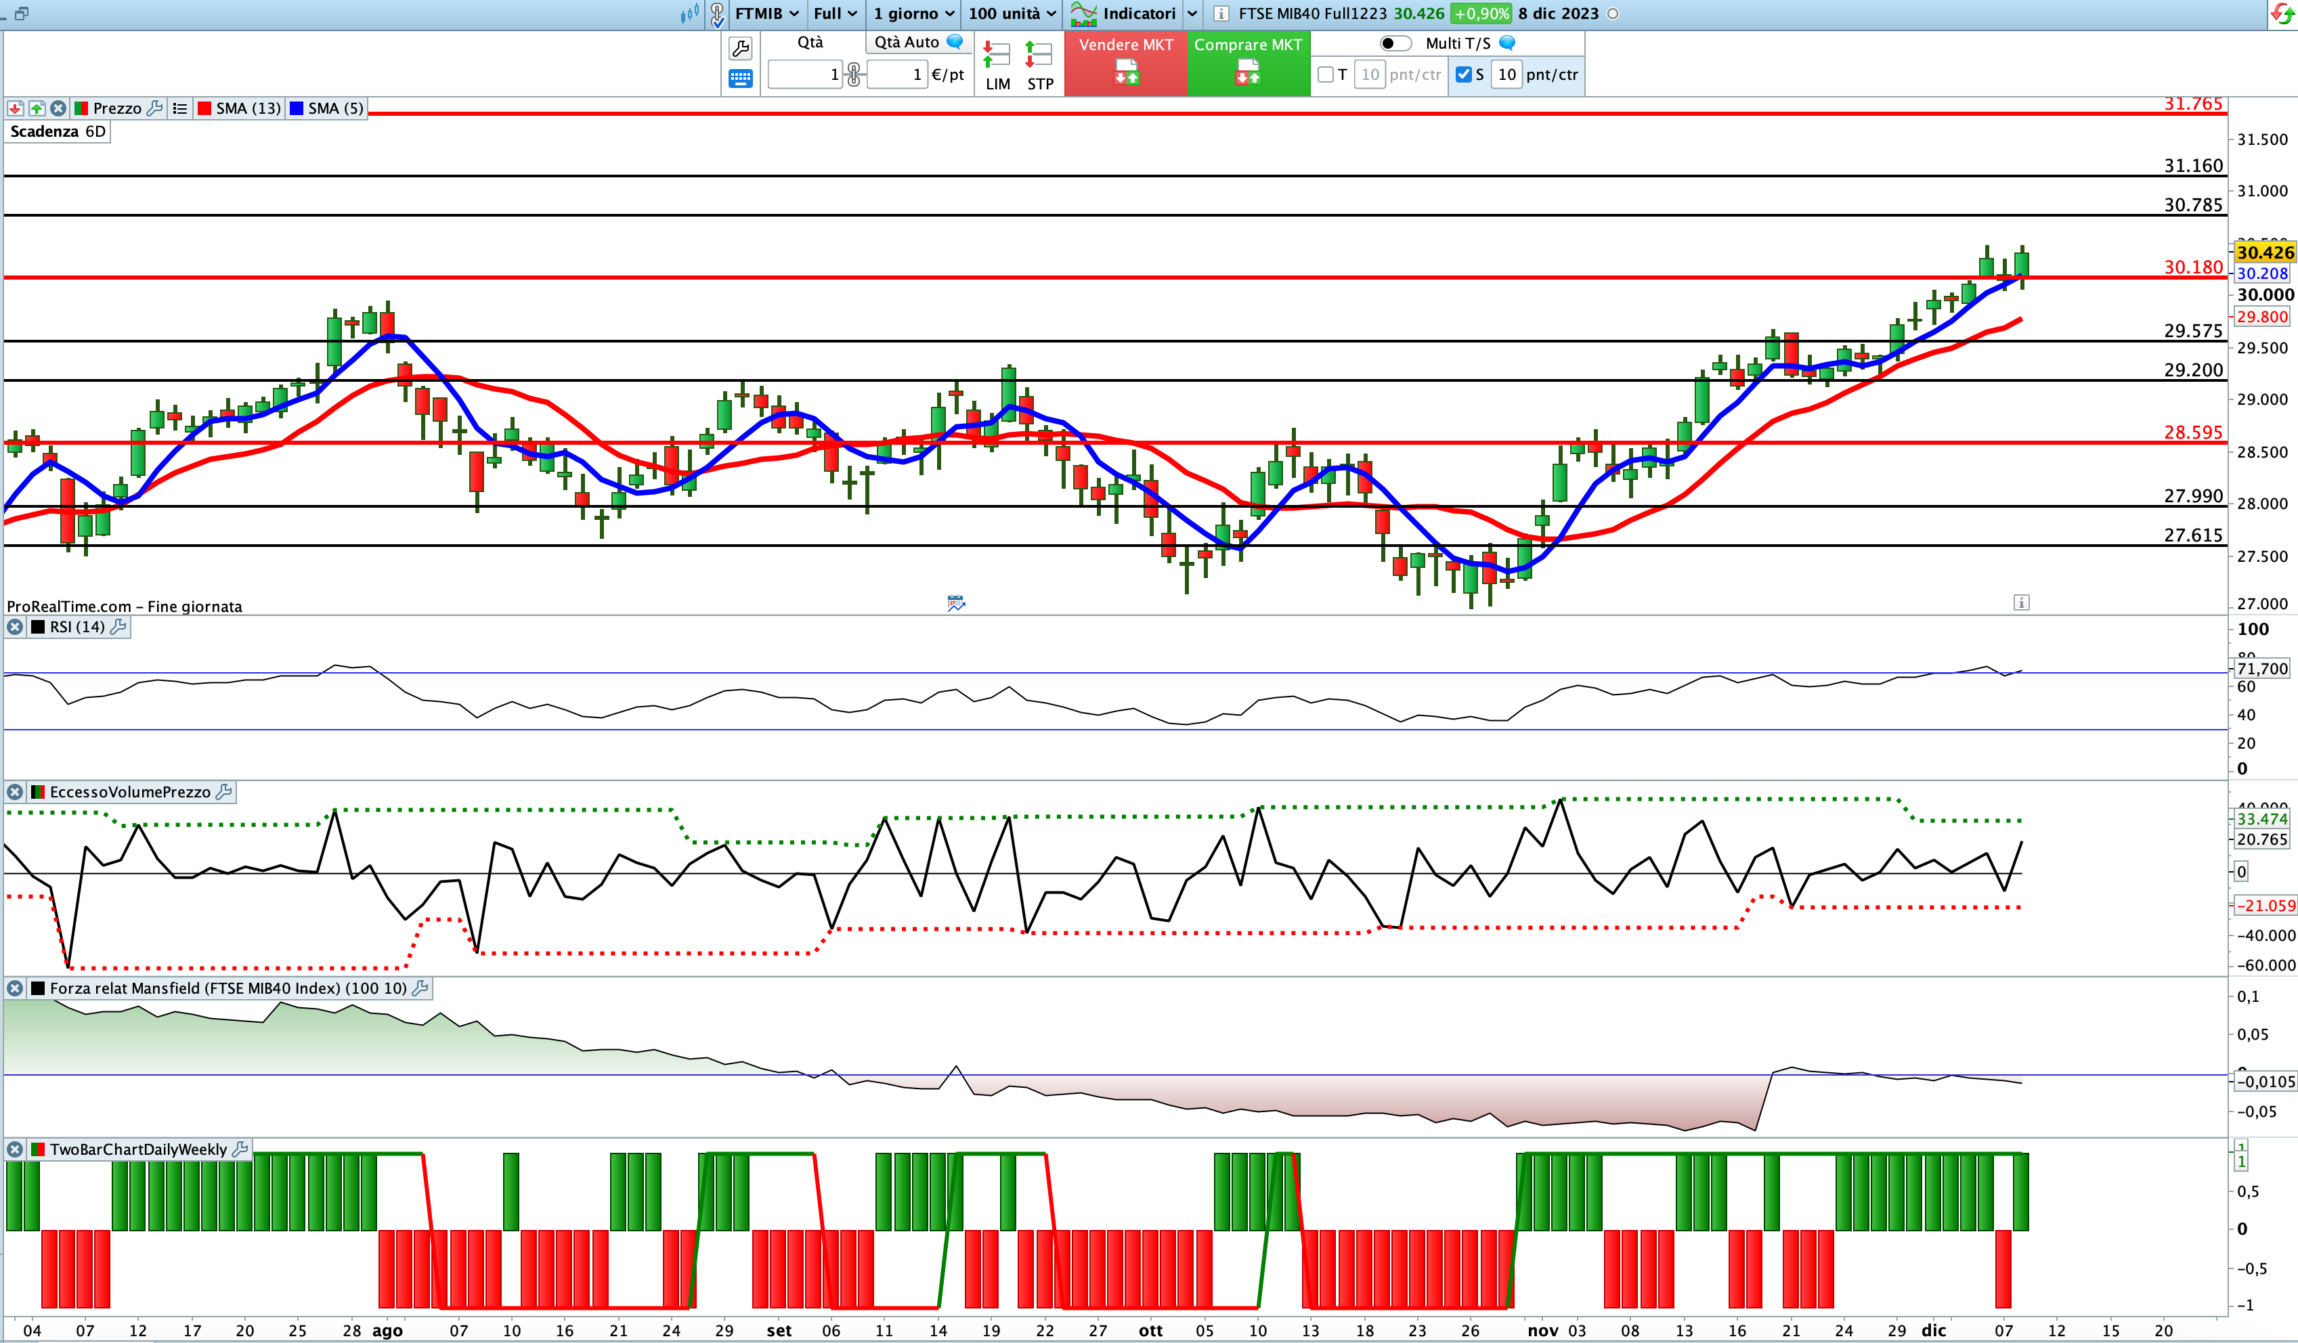The image size is (2298, 1343).
Task: Click Vendere MKT button
Action: click(1126, 64)
